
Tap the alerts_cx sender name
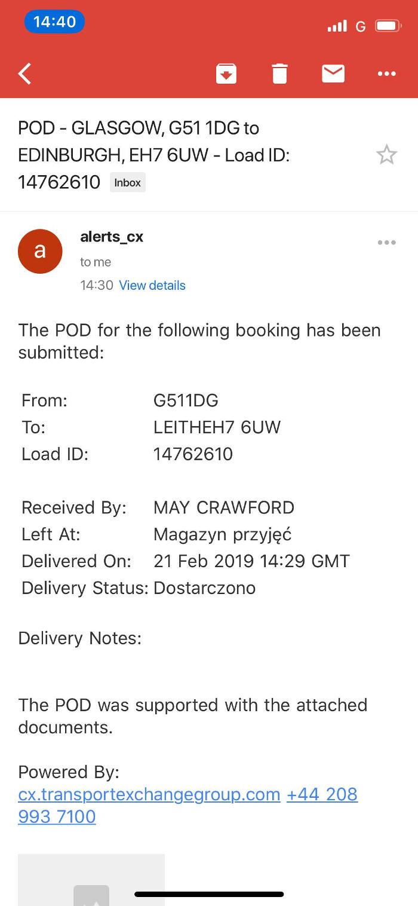pos(112,237)
